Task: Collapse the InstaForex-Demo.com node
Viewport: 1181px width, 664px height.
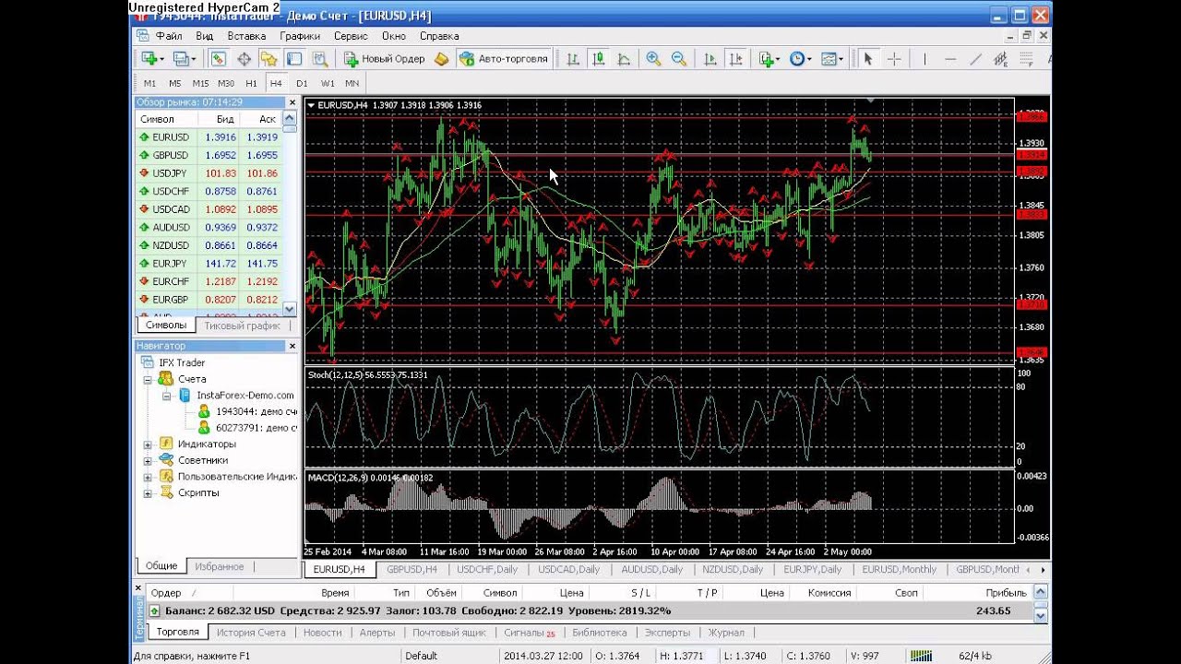Action: tap(167, 395)
